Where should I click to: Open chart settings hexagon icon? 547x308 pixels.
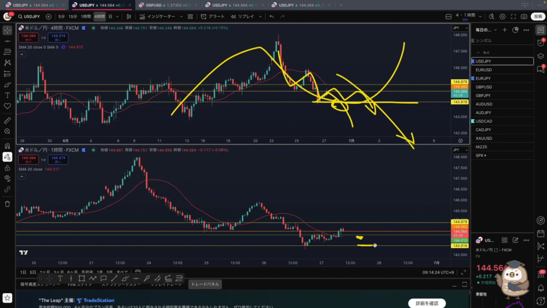[x=502, y=17]
